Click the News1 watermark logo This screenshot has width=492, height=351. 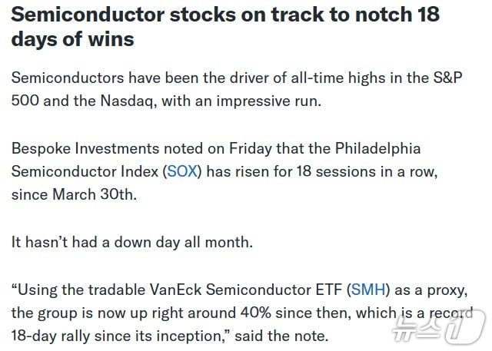click(437, 328)
